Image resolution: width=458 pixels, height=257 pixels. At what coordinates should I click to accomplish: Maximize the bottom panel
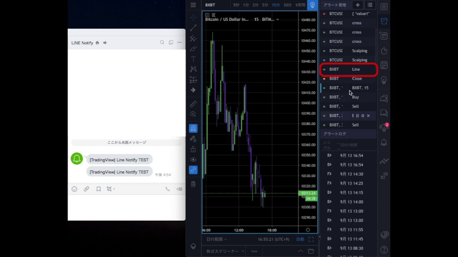click(x=311, y=251)
